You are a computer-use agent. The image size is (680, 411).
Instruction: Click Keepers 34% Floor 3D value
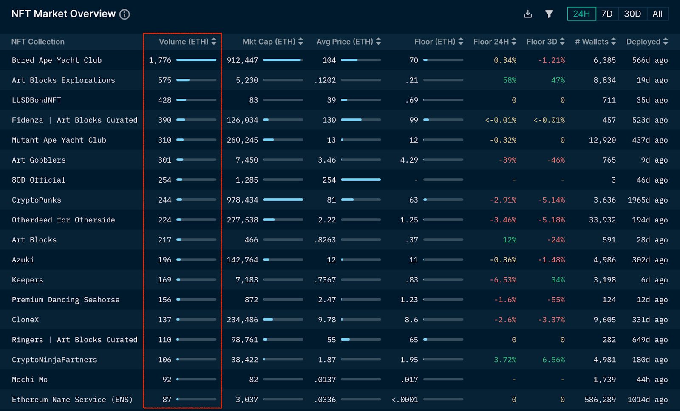coord(558,280)
